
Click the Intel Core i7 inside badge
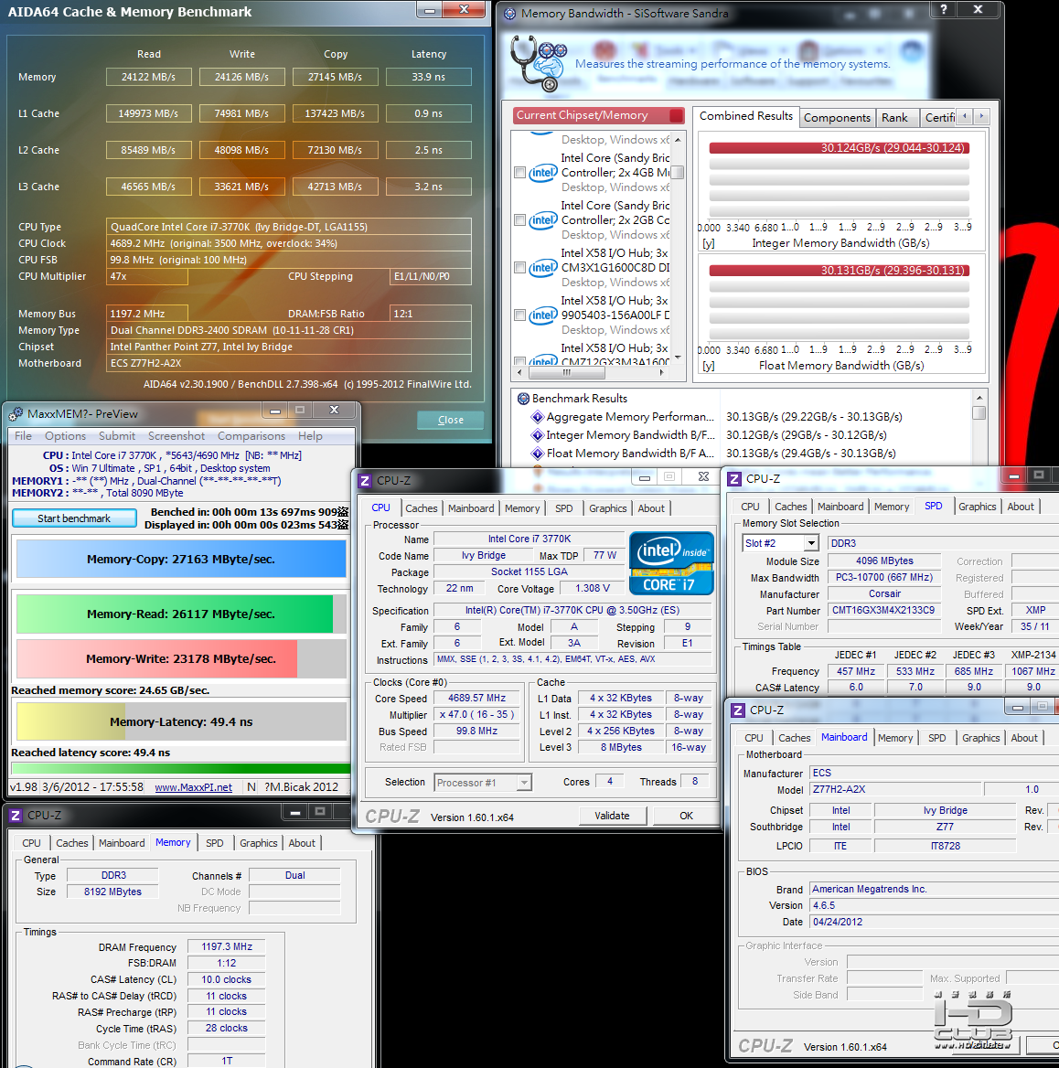(x=671, y=563)
